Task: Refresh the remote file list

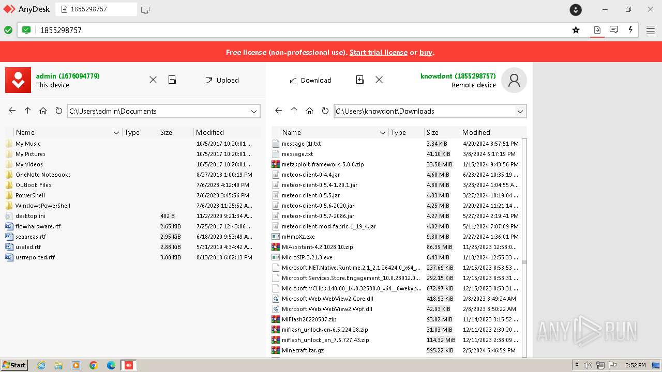Action: click(x=325, y=111)
